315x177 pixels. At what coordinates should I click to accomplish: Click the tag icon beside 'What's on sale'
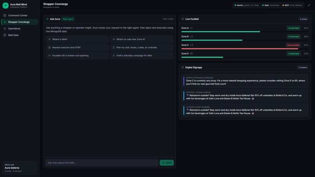click(x=114, y=39)
